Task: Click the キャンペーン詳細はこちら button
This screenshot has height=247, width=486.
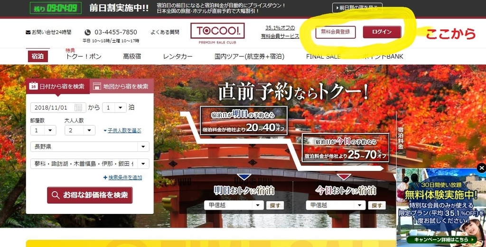Action: pos(442,239)
